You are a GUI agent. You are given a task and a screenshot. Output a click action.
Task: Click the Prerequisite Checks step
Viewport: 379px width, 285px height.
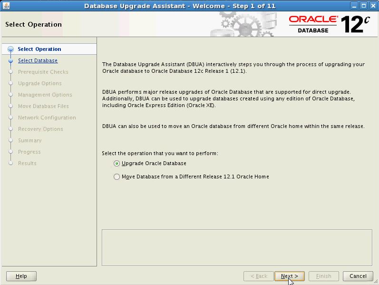point(43,72)
